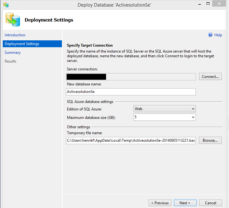The image size is (229, 208).
Task: Cancel the deployment wizard
Action: coord(211,203)
